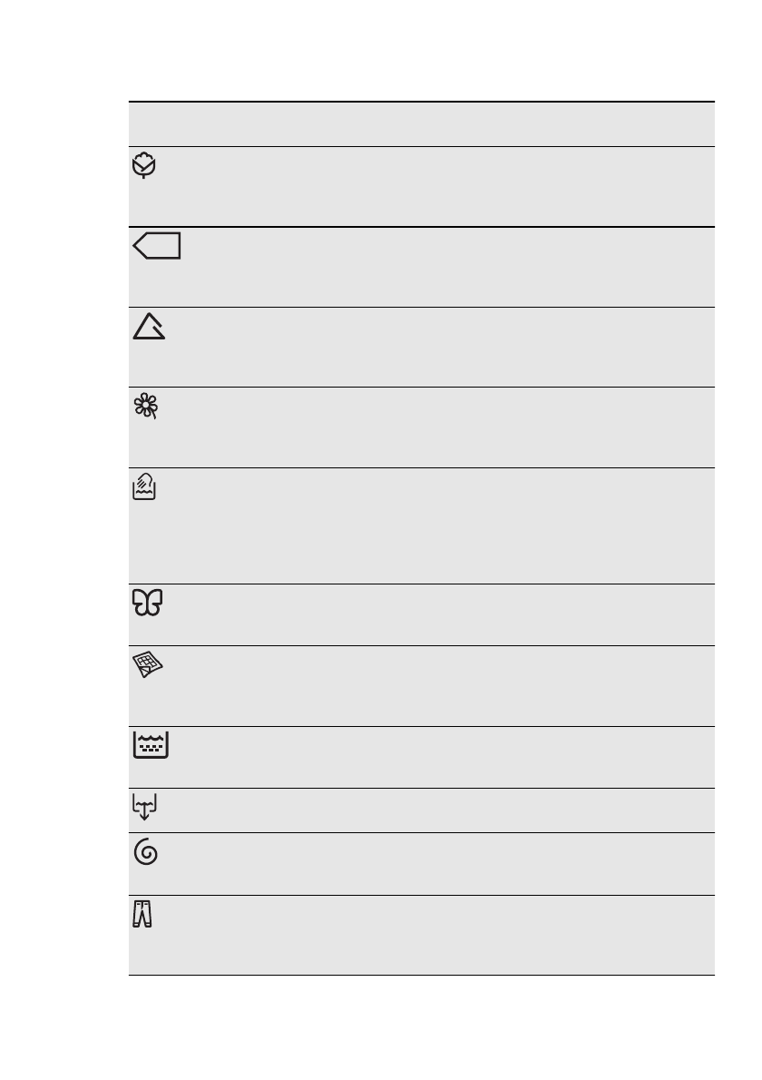Click empty row area beside jeans icon

tap(435, 935)
